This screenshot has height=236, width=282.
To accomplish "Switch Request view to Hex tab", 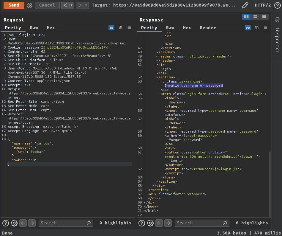I will [51, 28].
